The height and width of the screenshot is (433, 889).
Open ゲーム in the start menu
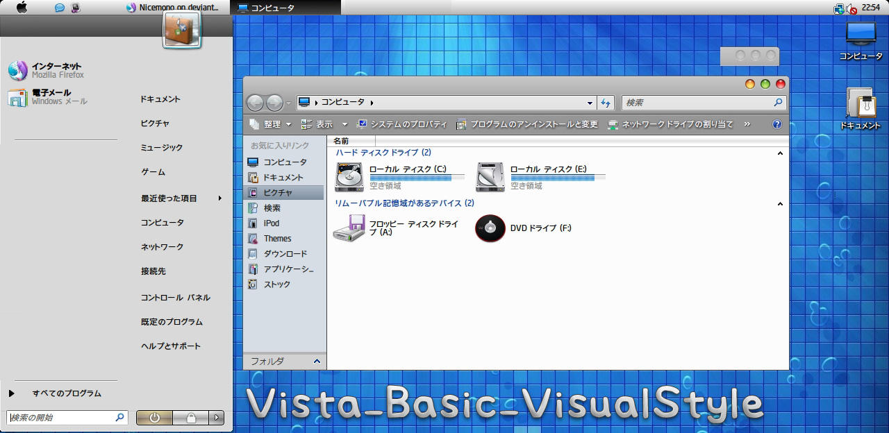coord(153,172)
